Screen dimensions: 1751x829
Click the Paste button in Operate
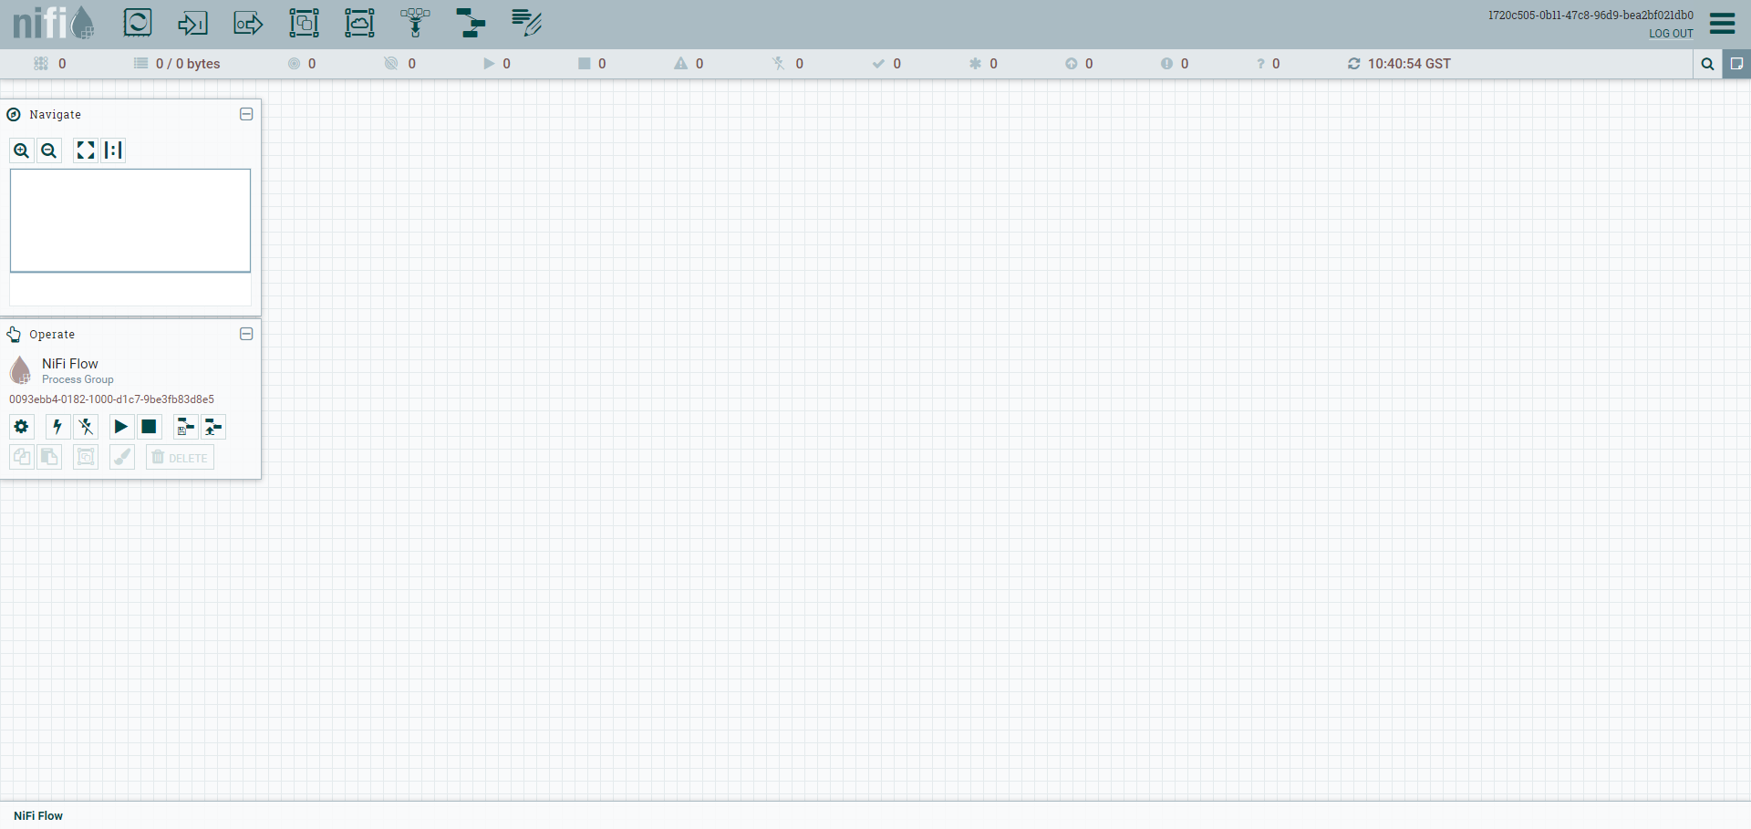(49, 457)
